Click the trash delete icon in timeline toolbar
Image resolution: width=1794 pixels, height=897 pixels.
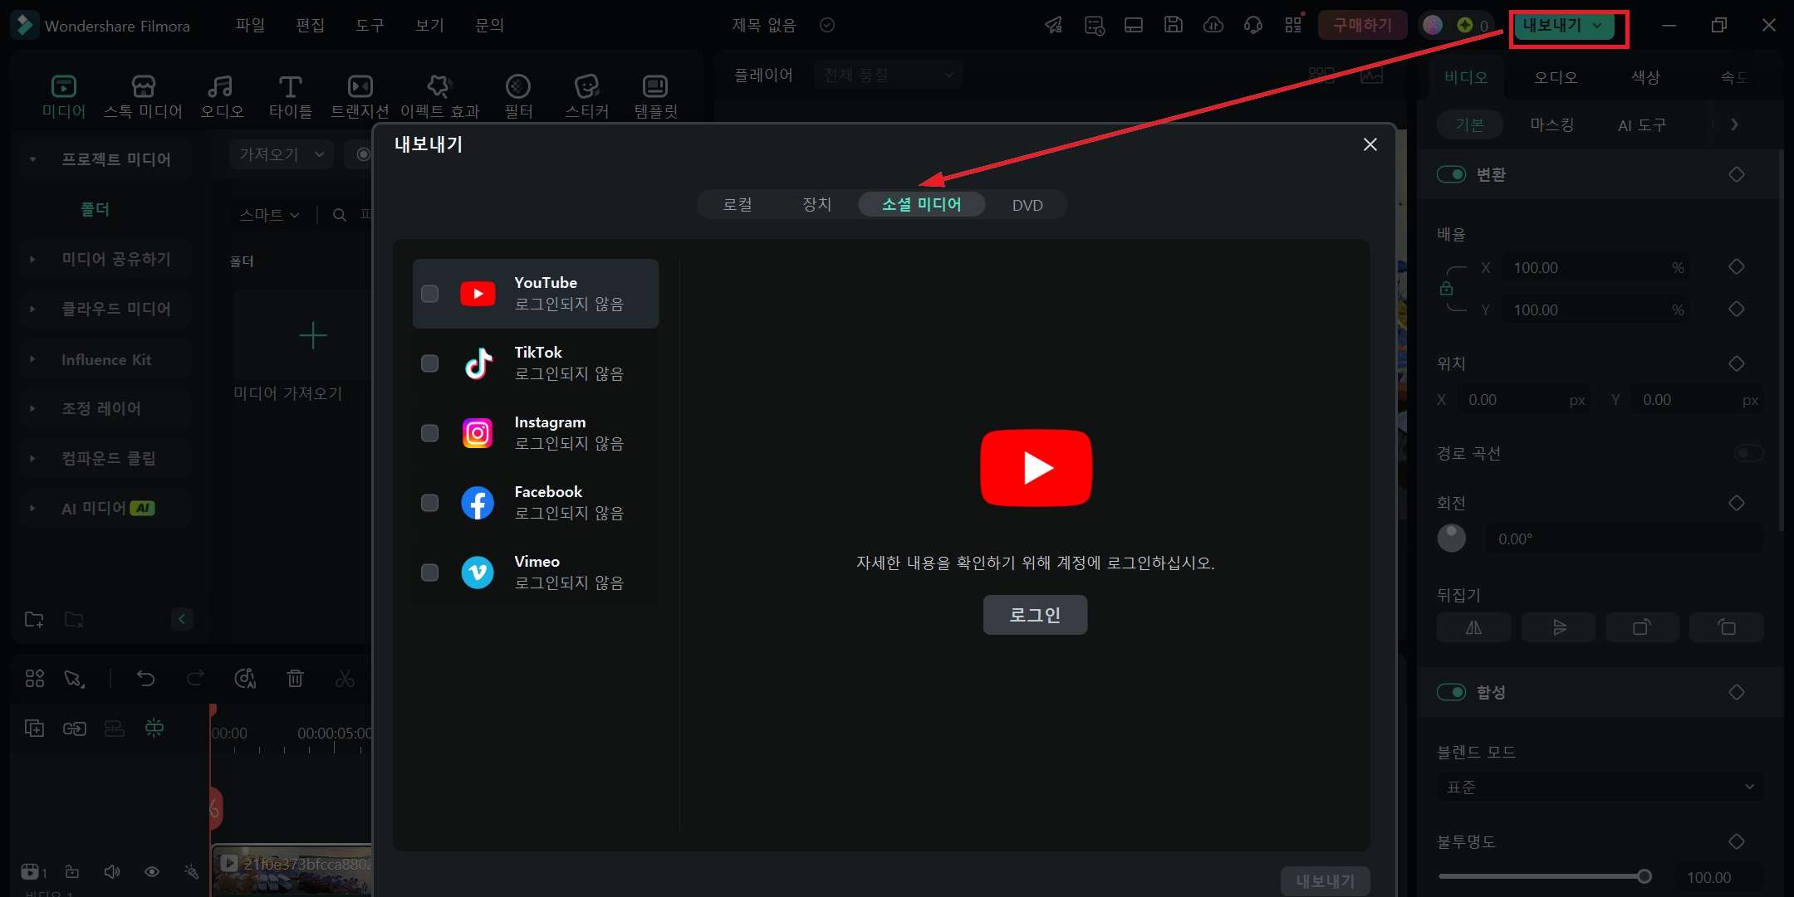295,679
